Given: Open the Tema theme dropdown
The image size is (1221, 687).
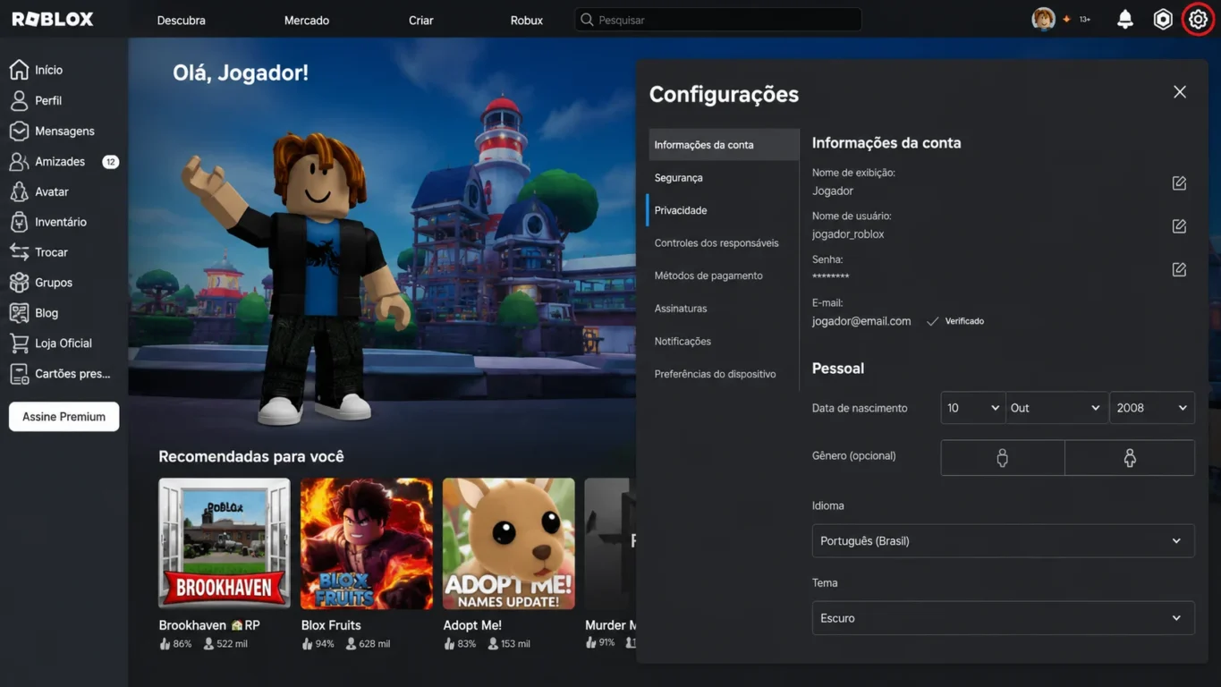Looking at the screenshot, I should [1003, 618].
